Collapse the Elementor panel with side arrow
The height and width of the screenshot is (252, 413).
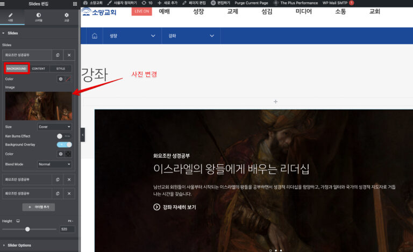[83, 135]
